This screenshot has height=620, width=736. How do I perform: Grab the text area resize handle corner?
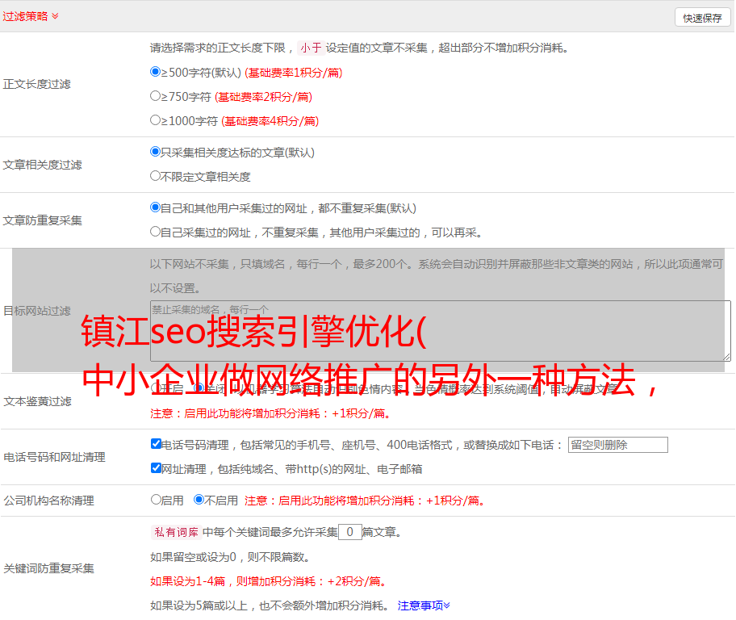pos(726,356)
